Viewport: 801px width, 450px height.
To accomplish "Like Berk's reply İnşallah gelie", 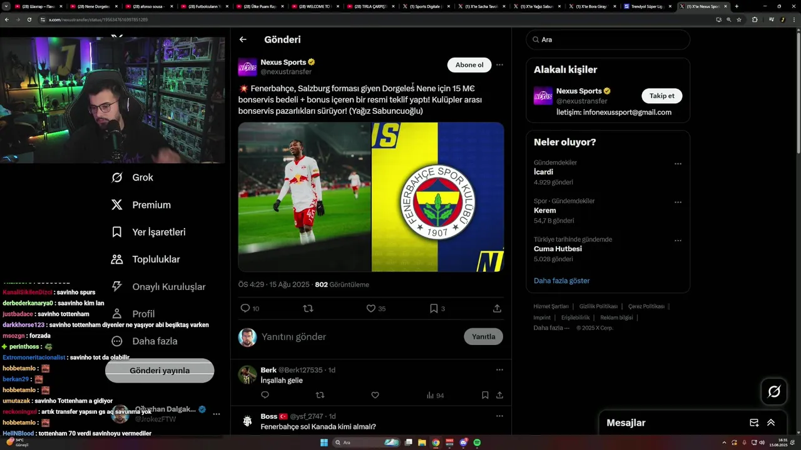I will 375,395.
